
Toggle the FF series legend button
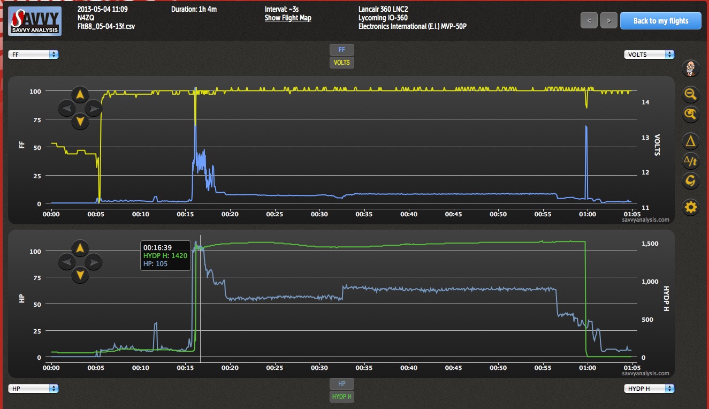click(341, 50)
